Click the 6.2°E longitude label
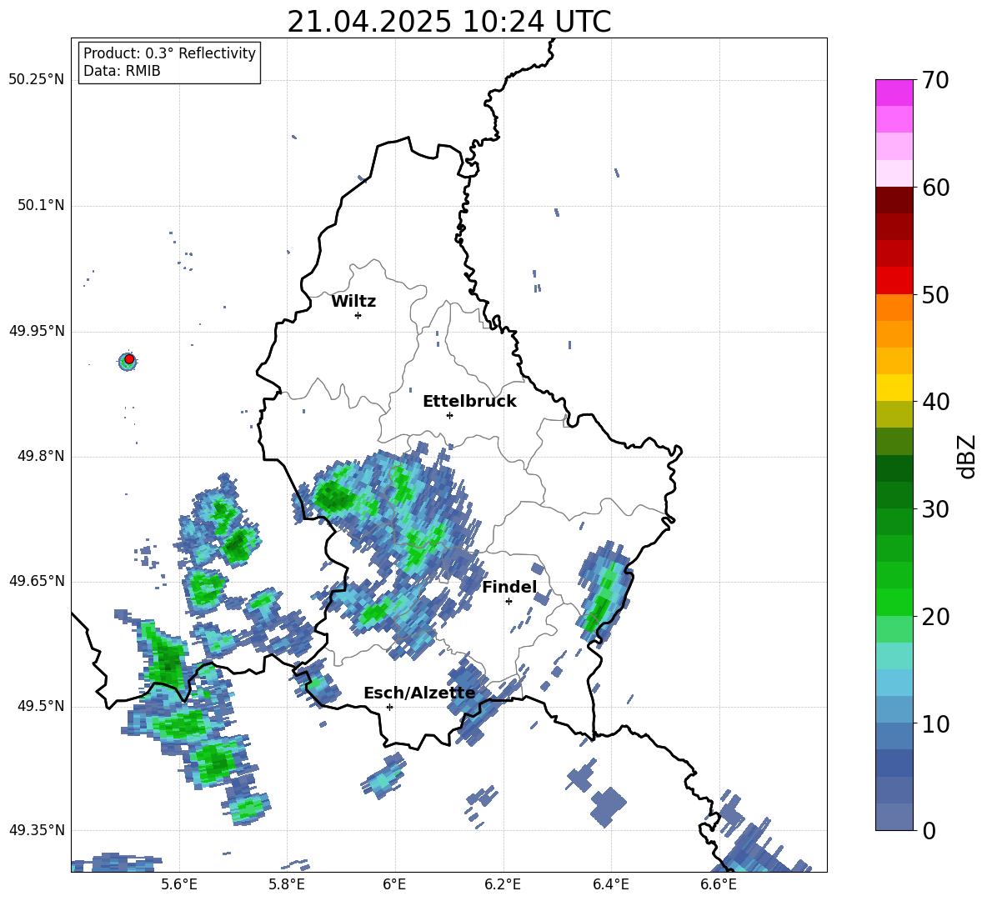Screen dimensions: 987x901 (x=503, y=884)
